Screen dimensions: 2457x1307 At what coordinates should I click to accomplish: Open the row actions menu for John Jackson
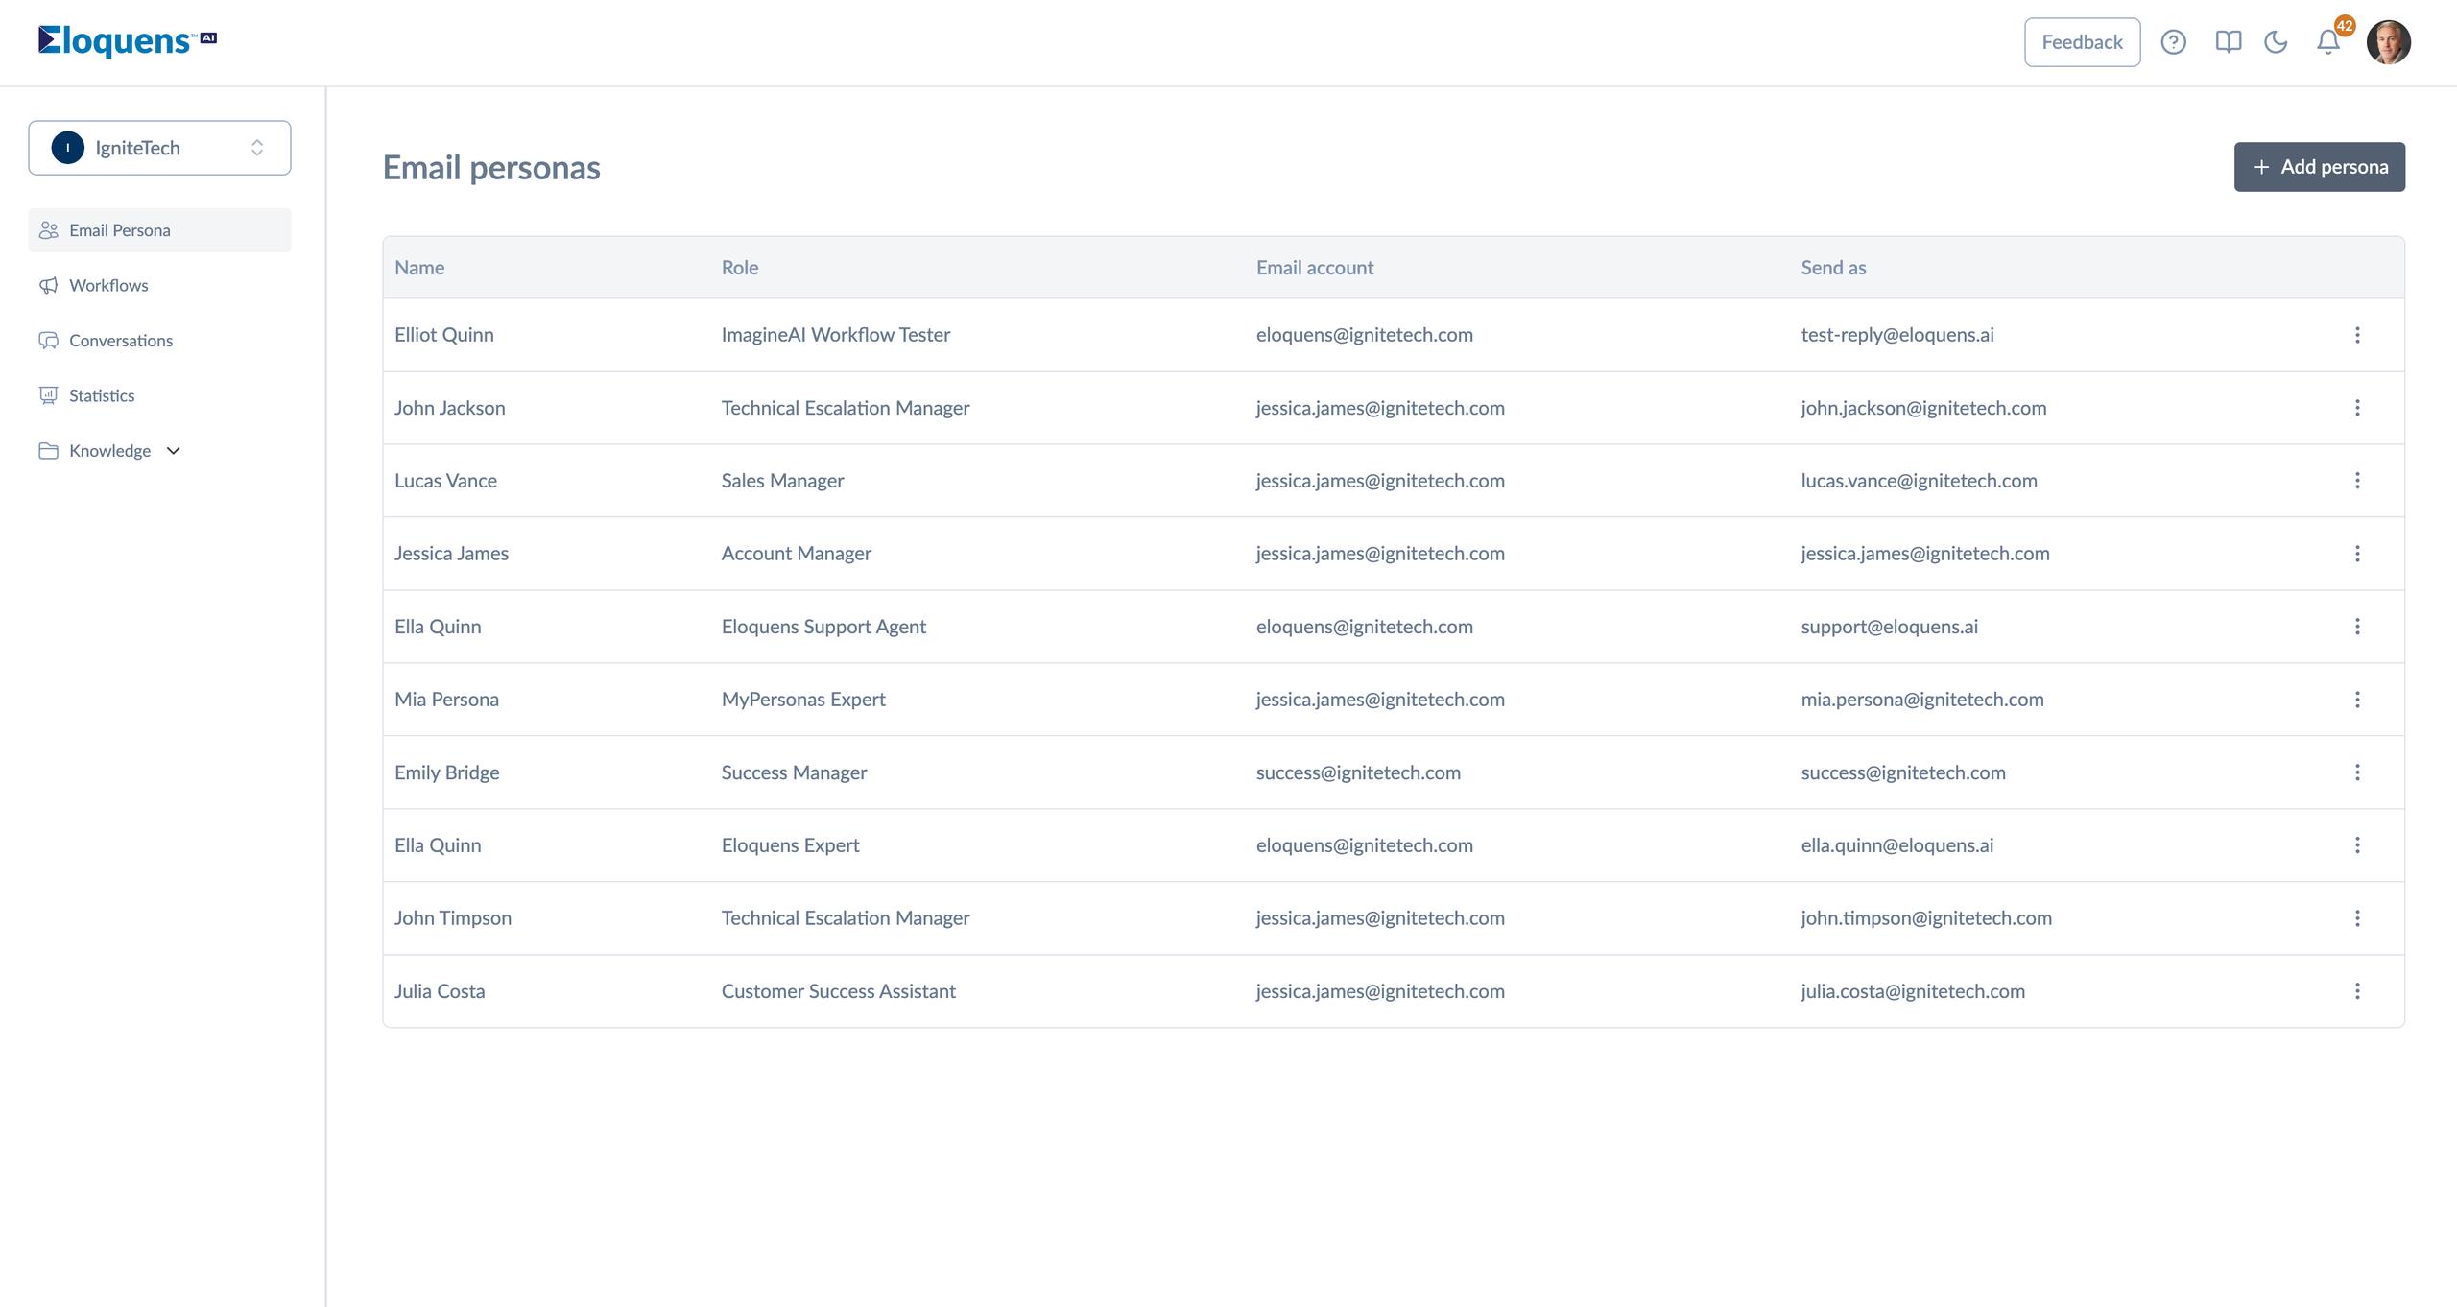click(x=2357, y=408)
